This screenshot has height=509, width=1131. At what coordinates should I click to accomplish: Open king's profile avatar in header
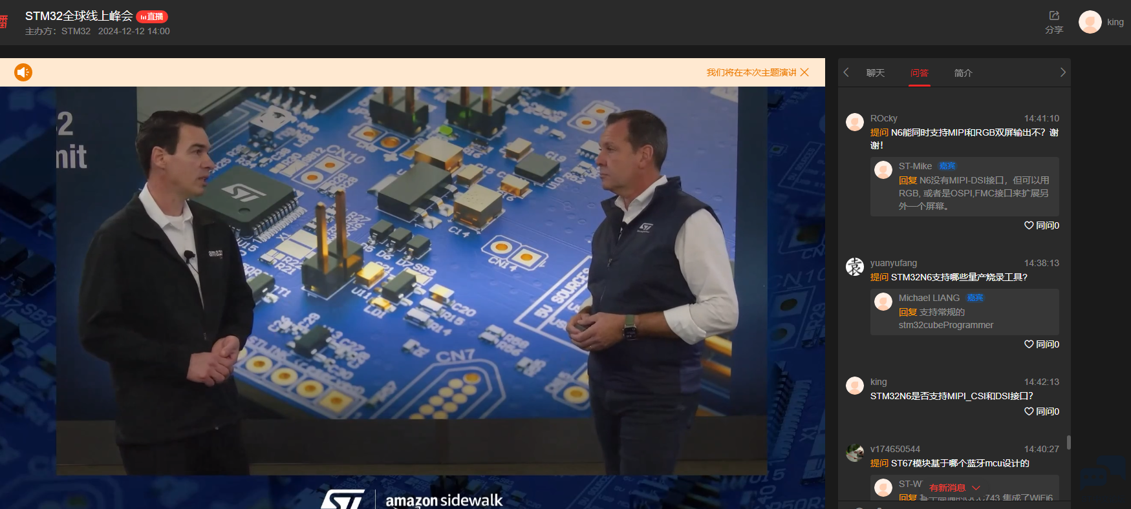1090,22
